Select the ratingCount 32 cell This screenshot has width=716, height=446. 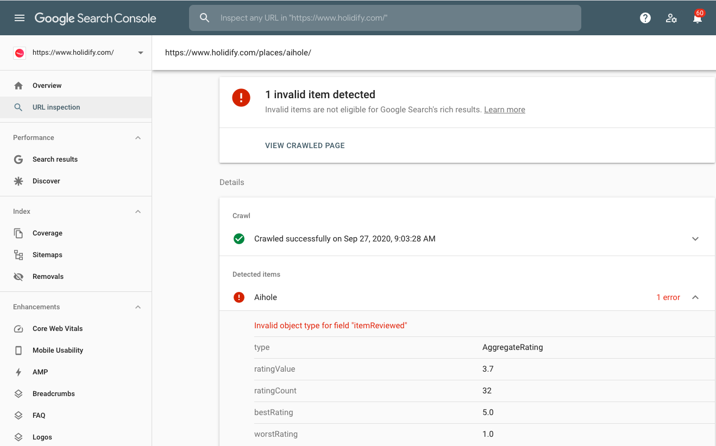tap(487, 391)
